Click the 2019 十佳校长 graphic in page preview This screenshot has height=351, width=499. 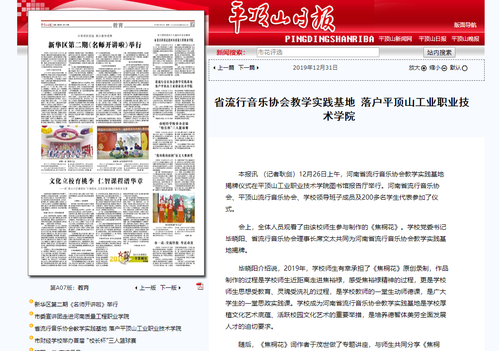click(129, 256)
